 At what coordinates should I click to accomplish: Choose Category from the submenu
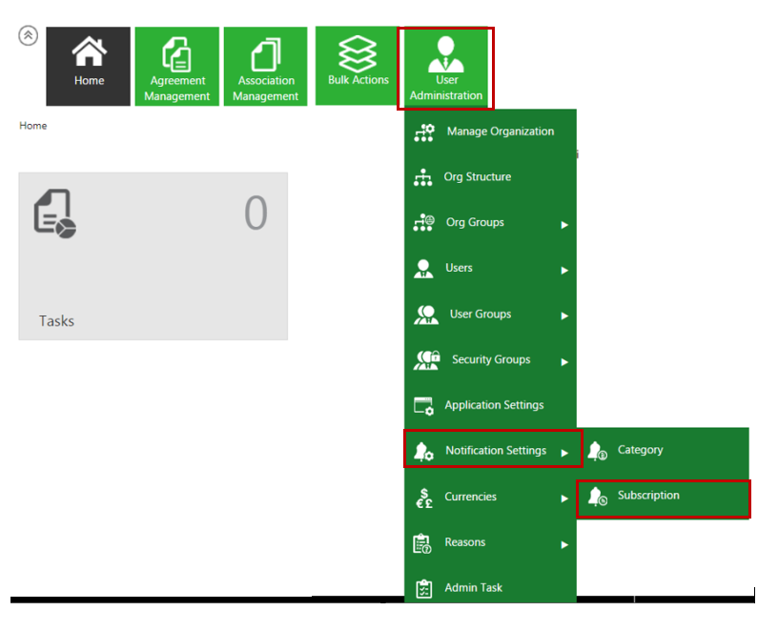click(x=640, y=450)
